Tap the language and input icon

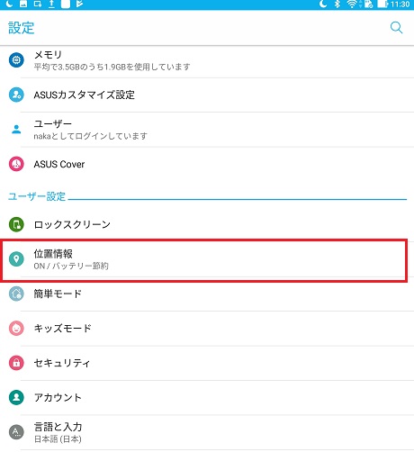point(16,432)
